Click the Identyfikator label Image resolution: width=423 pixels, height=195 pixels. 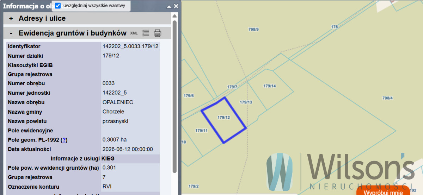(24, 46)
